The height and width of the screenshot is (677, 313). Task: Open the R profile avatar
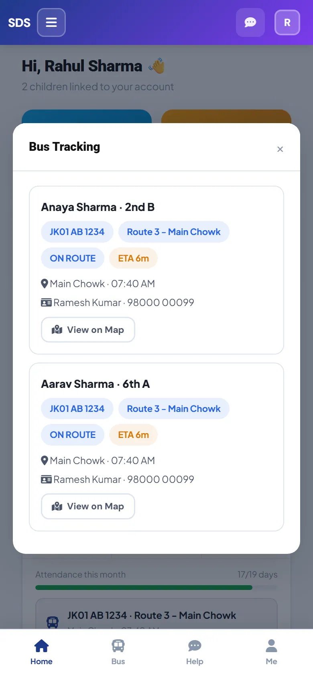(287, 22)
